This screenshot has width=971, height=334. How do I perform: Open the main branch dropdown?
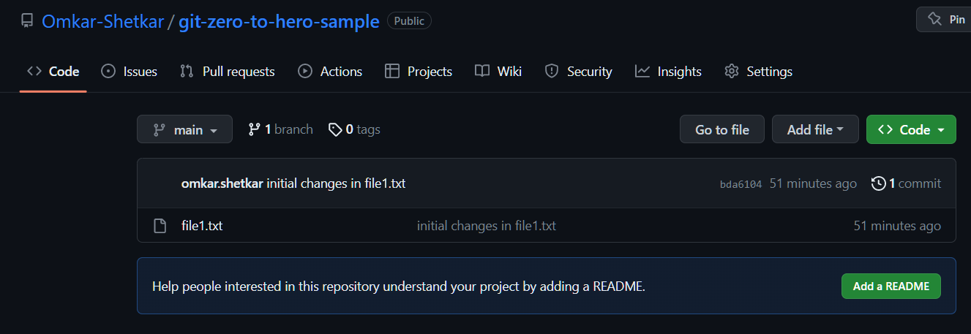(184, 129)
